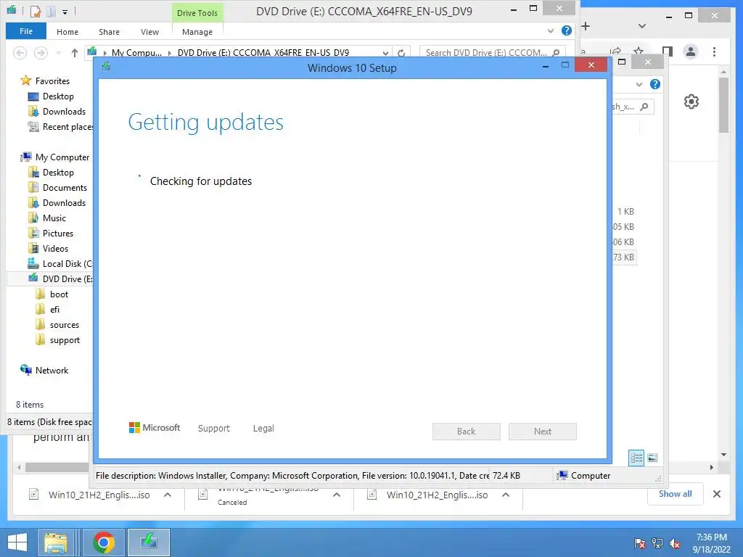
Task: Open the Share ribbon tab
Action: click(x=109, y=32)
